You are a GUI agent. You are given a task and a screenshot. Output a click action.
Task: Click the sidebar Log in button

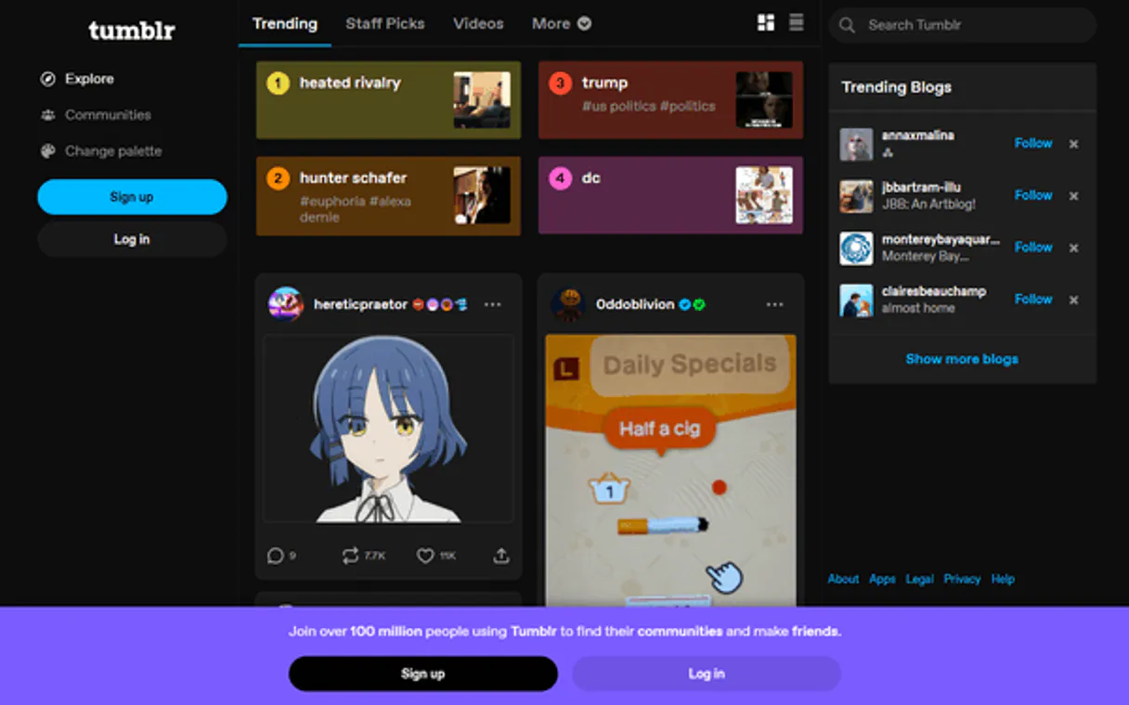(132, 239)
